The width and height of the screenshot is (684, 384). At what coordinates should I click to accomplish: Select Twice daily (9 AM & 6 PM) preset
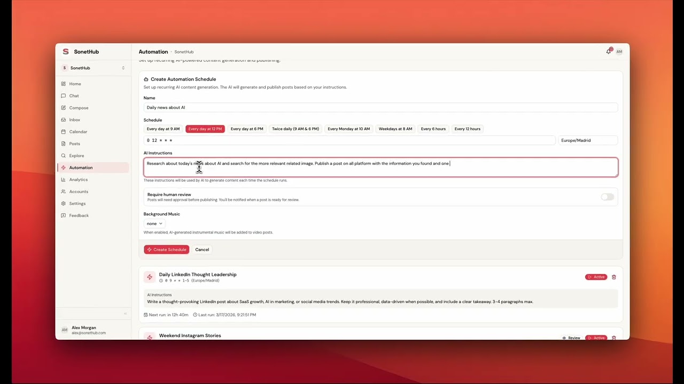pyautogui.click(x=296, y=129)
